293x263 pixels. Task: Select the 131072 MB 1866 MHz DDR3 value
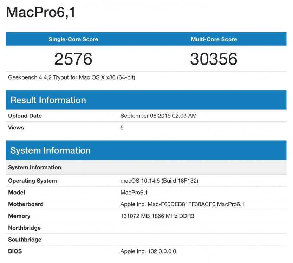157,216
